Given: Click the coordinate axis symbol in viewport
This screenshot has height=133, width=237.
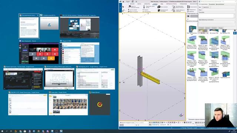Looking at the screenshot, I should (181, 115).
